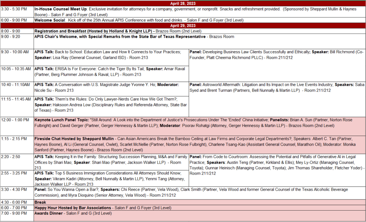This screenshot has width=366, height=222.
Task: Select the '2:55 - 3:25 PM' time cell
Action: pos(17,178)
